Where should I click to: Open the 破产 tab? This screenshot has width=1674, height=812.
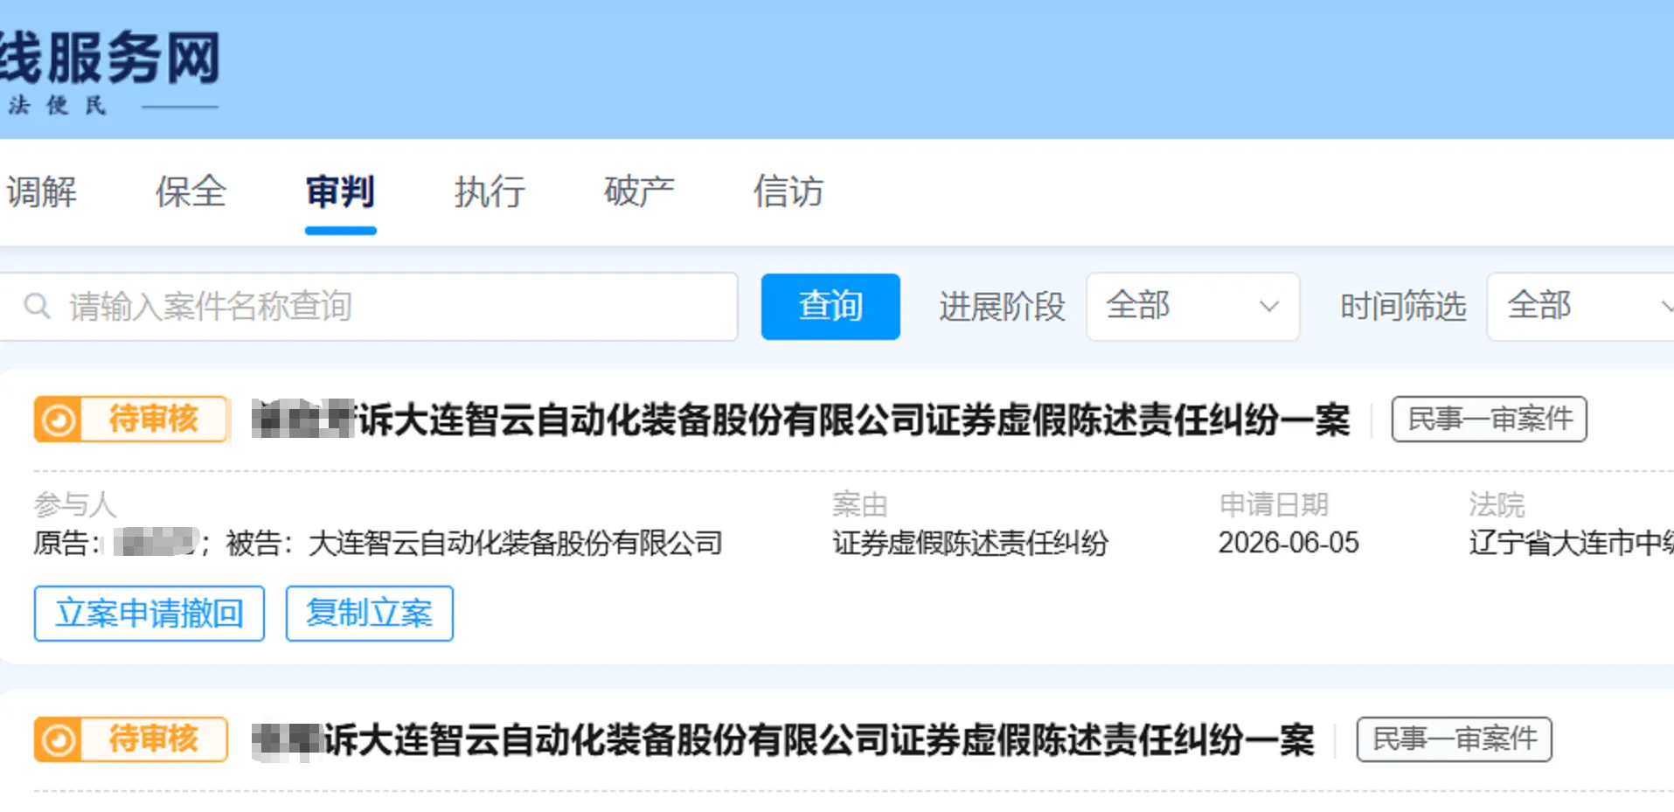pyautogui.click(x=639, y=191)
